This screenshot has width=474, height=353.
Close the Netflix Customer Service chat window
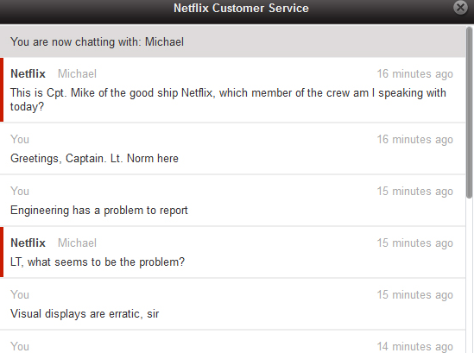tap(461, 7)
